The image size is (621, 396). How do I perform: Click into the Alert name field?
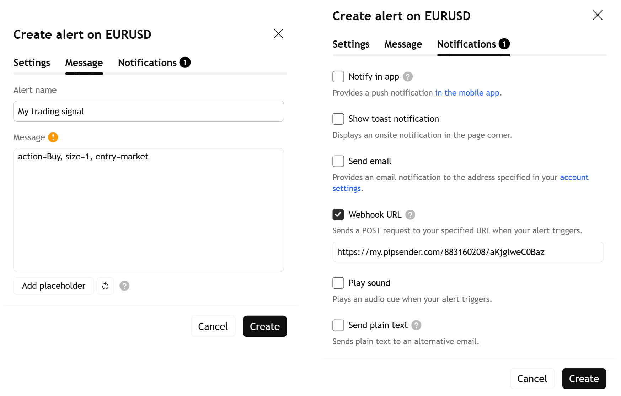[149, 112]
